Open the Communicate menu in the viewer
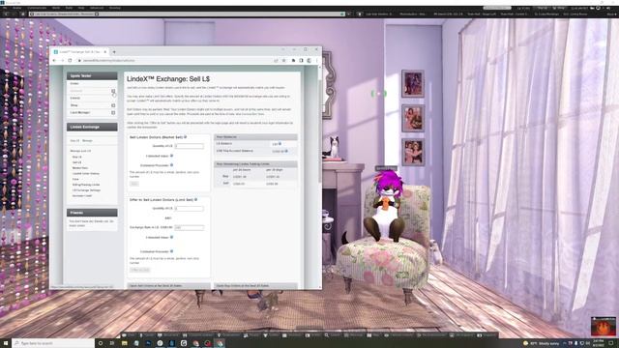The image size is (619, 348). pos(37,8)
